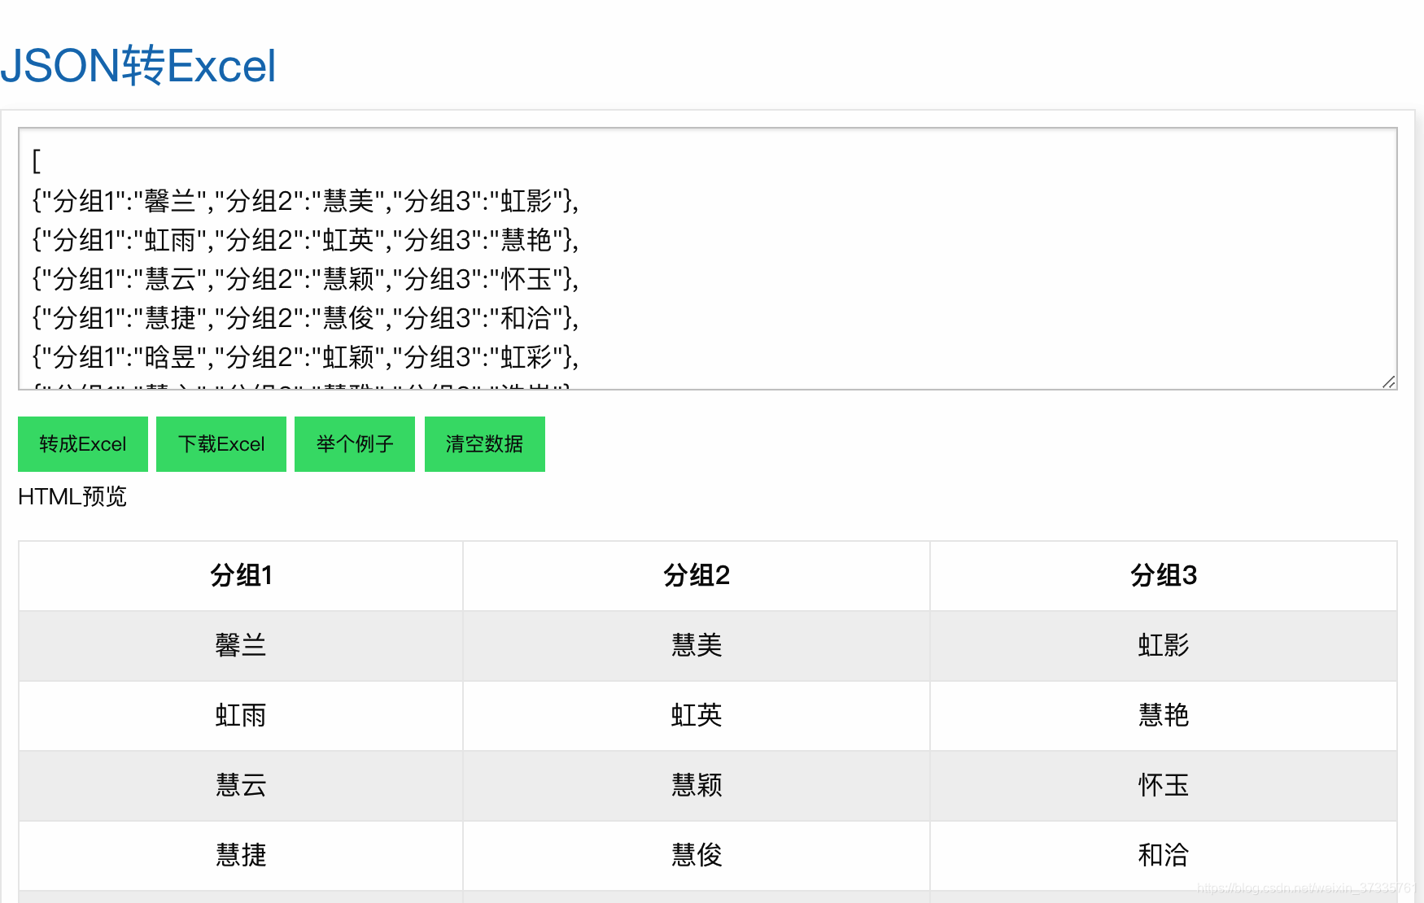Click the textarea resize handle corner

click(x=1389, y=382)
